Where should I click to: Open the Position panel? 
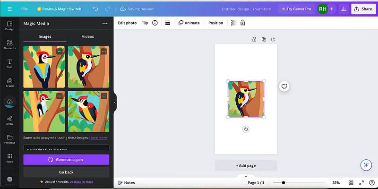pyautogui.click(x=216, y=23)
